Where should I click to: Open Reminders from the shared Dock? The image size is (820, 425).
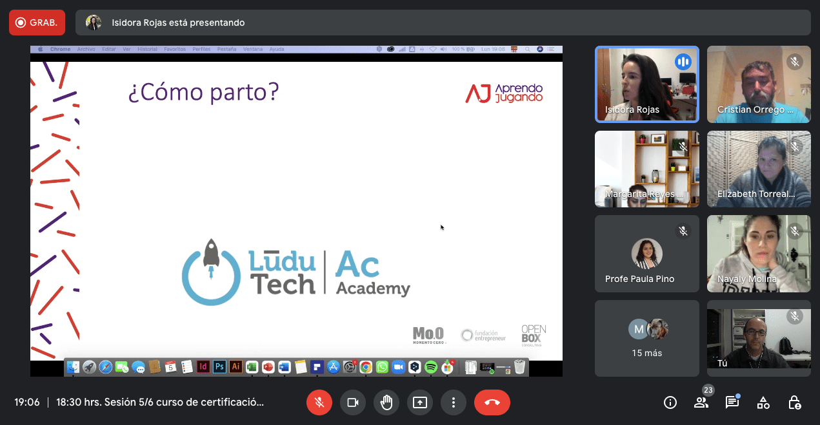pos(186,367)
